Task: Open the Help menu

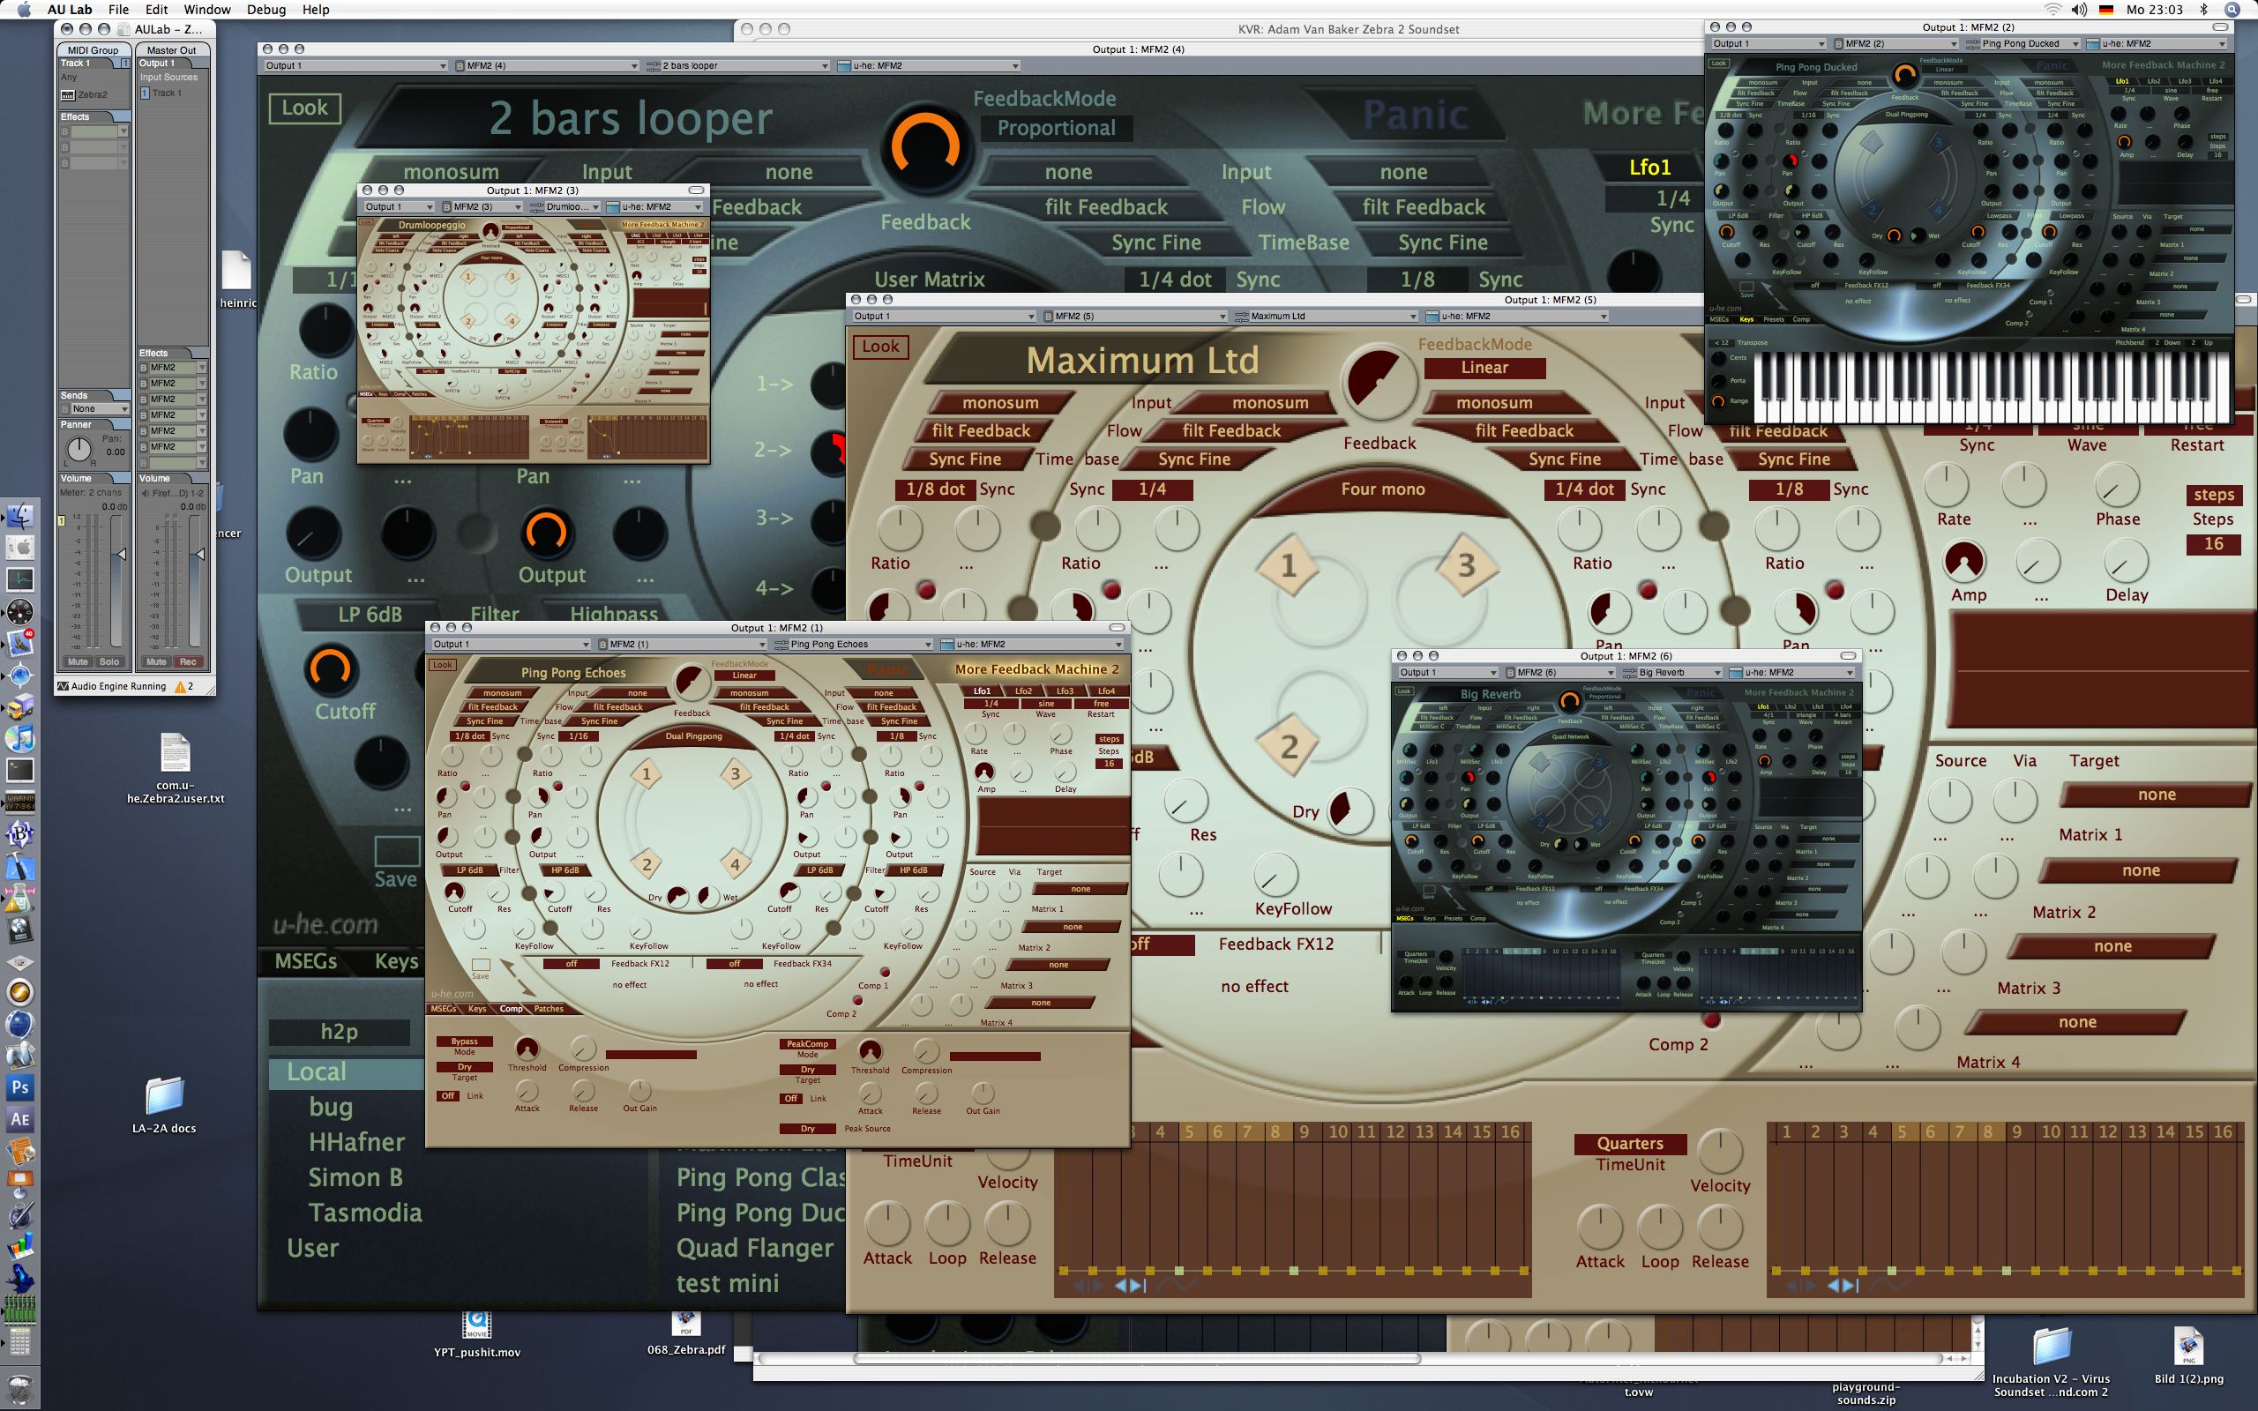Action: 316,10
